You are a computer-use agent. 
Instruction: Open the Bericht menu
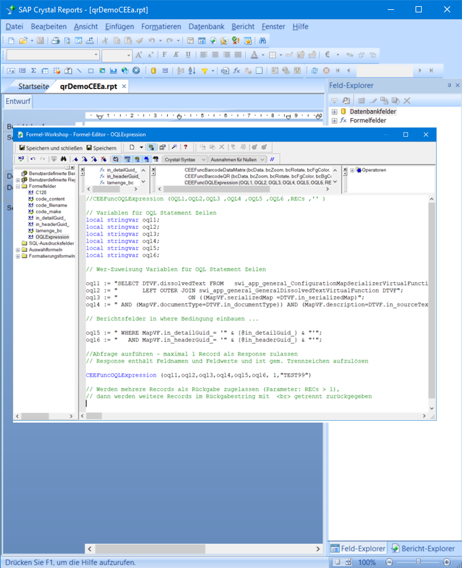point(243,27)
